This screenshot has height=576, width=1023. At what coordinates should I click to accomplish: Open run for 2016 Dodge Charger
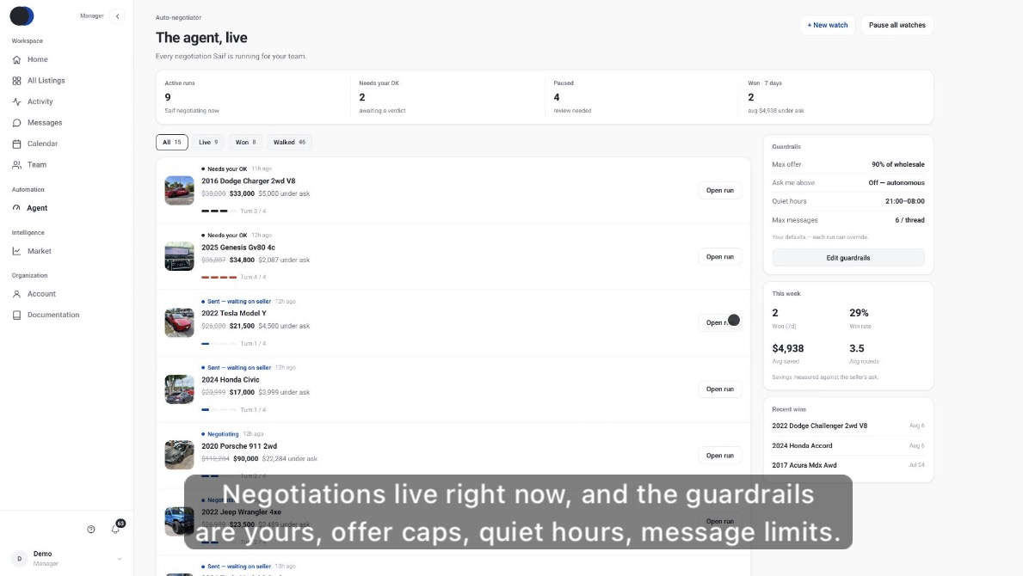(x=719, y=190)
